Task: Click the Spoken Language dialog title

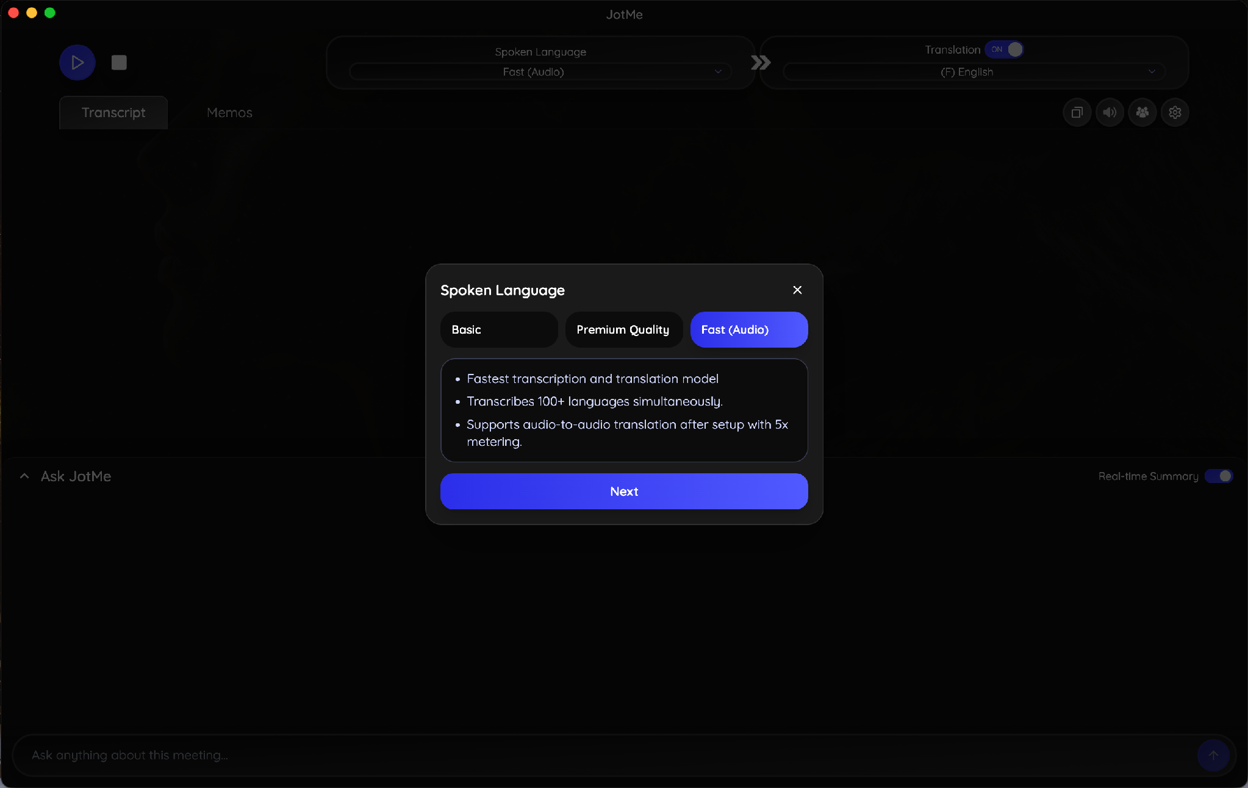Action: (503, 290)
